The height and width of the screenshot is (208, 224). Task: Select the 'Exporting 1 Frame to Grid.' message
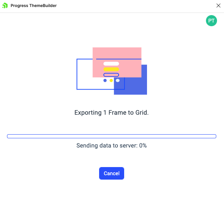(x=112, y=112)
